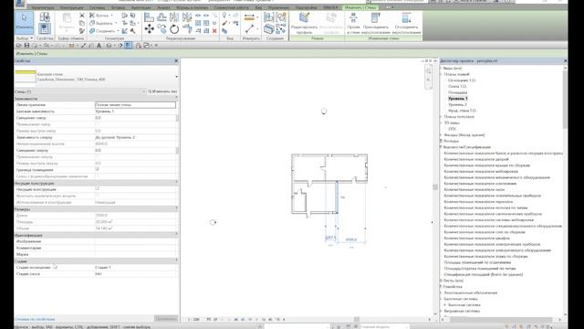This screenshot has width=584, height=329.
Task: Collapse the Идентификация properties section
Action: click(176, 235)
